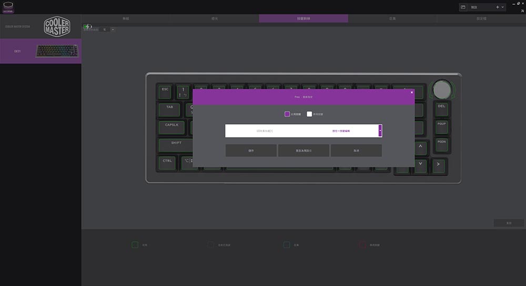
Task: Minimize the application window
Action: [513, 4]
